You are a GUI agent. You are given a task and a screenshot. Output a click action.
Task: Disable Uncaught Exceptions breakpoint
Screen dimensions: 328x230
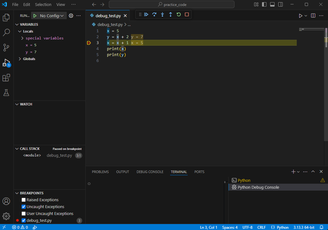[x=24, y=207]
